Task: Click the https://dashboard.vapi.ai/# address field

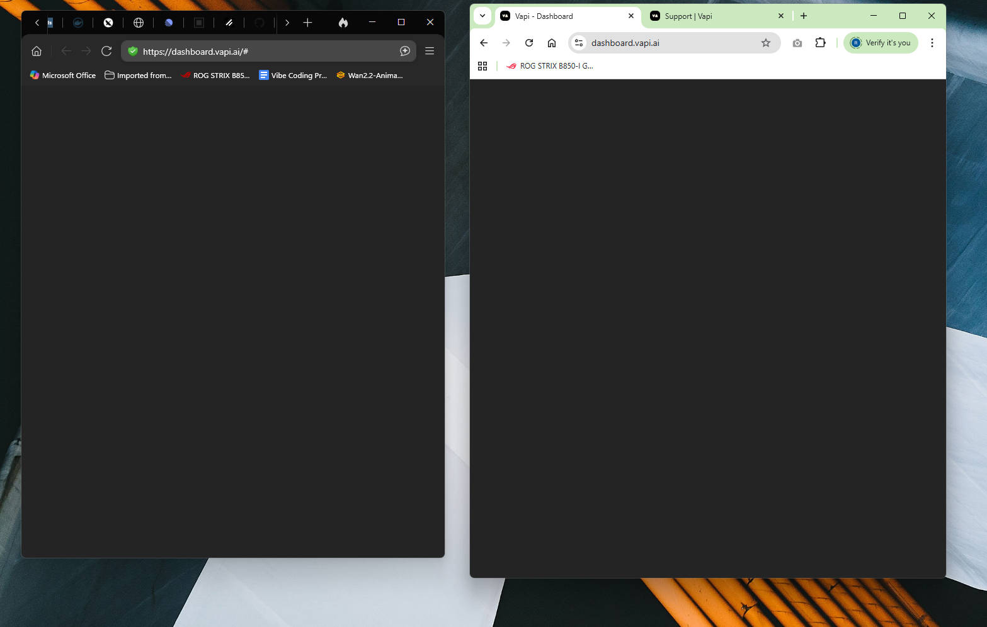Action: (x=268, y=51)
